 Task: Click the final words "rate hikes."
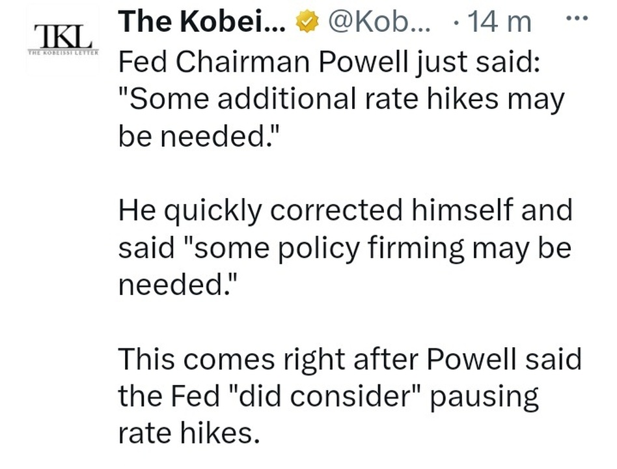point(189,433)
